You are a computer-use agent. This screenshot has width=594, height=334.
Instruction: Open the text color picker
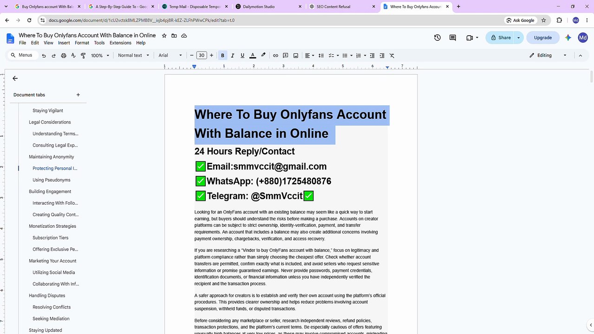tap(253, 55)
